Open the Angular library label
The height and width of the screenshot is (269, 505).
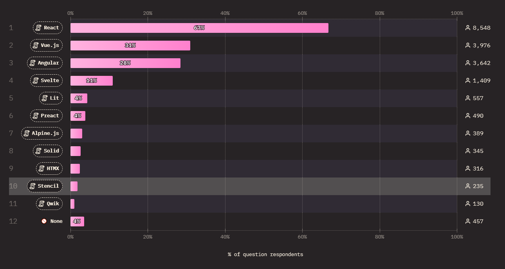coord(45,63)
